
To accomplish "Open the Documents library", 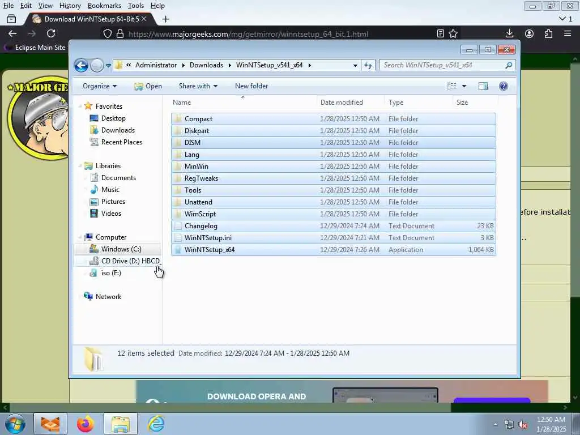I will coord(118,177).
